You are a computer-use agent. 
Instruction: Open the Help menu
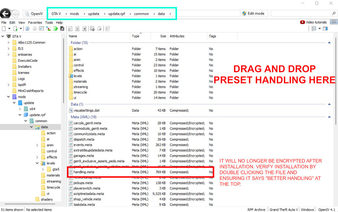point(59,22)
